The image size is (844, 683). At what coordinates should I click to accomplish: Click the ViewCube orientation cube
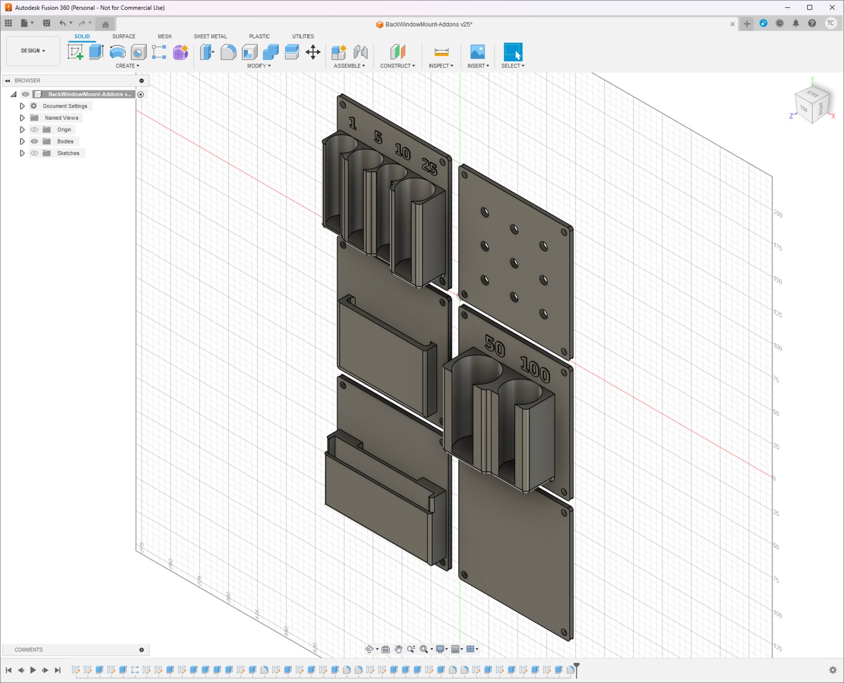[x=812, y=106]
